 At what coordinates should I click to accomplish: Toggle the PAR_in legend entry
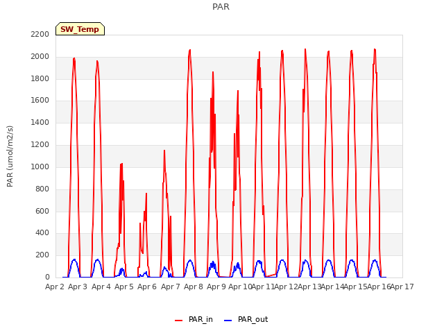(x=194, y=319)
